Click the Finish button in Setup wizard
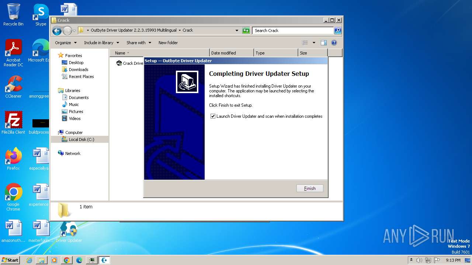Image resolution: width=472 pixels, height=265 pixels. pyautogui.click(x=310, y=188)
